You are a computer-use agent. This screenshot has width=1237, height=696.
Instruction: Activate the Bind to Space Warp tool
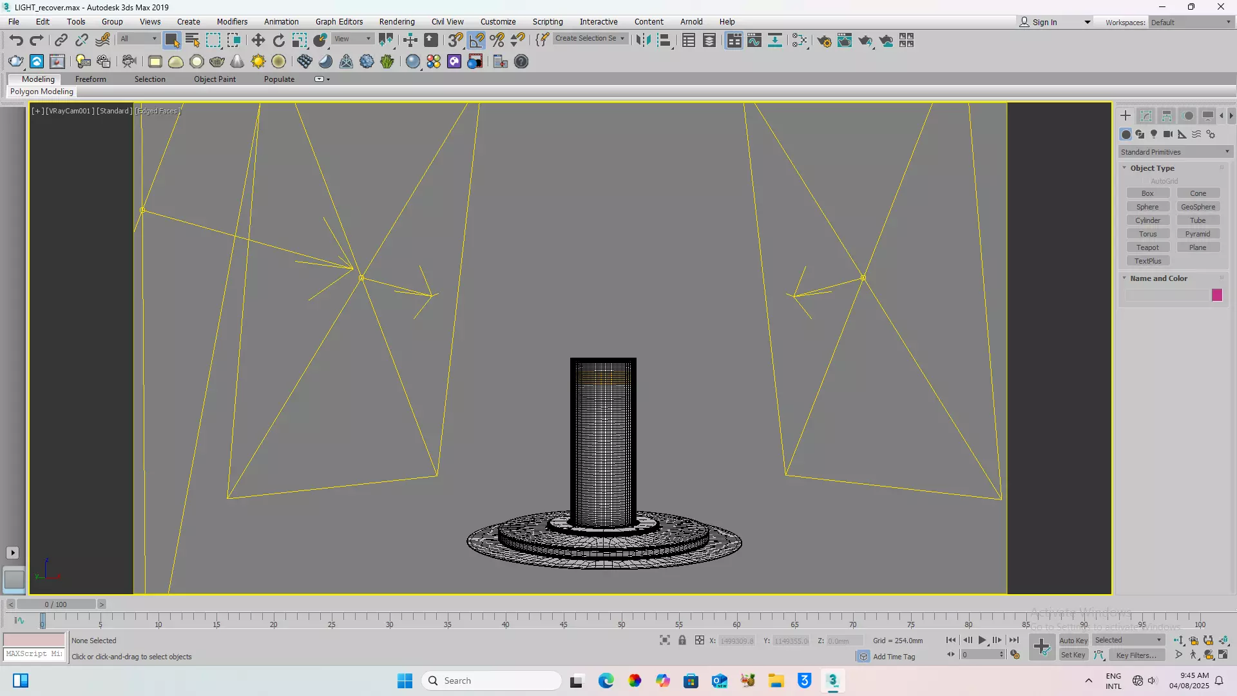102,41
